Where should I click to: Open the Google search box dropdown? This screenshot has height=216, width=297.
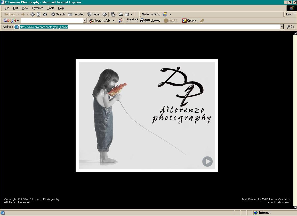(85, 21)
